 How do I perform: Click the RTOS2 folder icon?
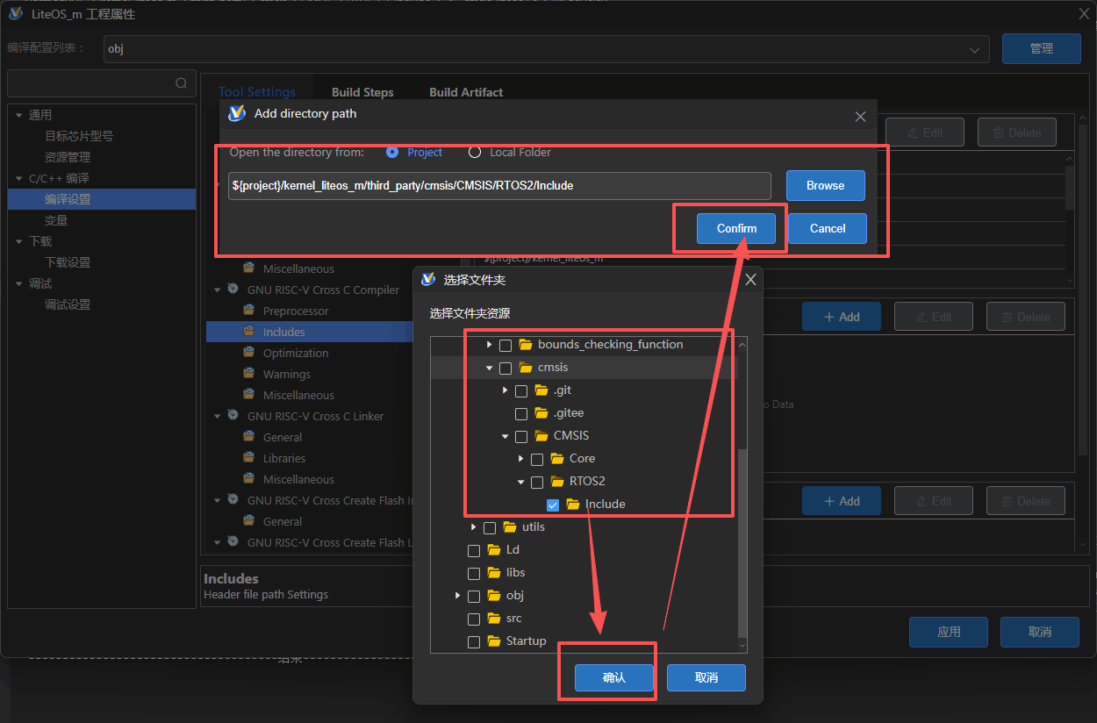[557, 481]
